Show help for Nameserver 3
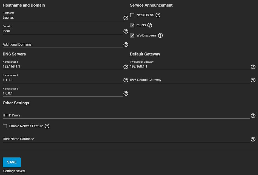 tap(126, 93)
